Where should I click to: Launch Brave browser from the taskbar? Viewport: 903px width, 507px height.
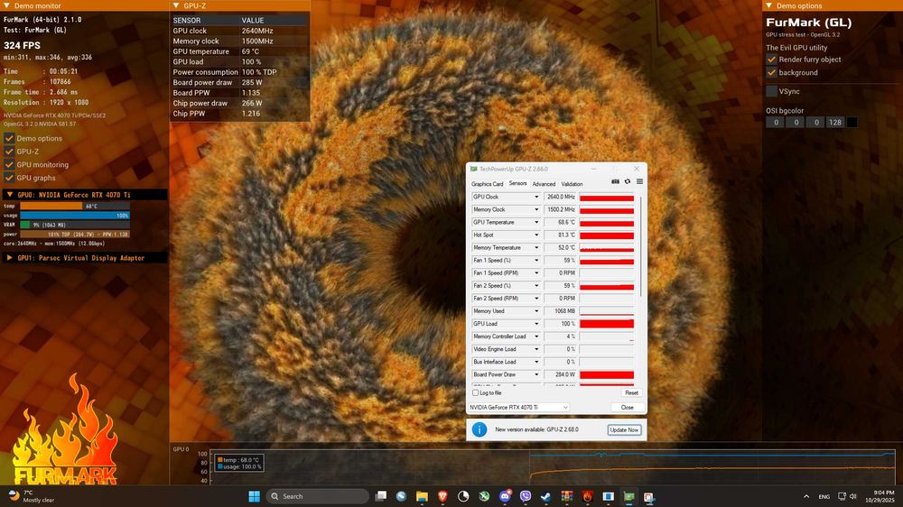tap(442, 497)
